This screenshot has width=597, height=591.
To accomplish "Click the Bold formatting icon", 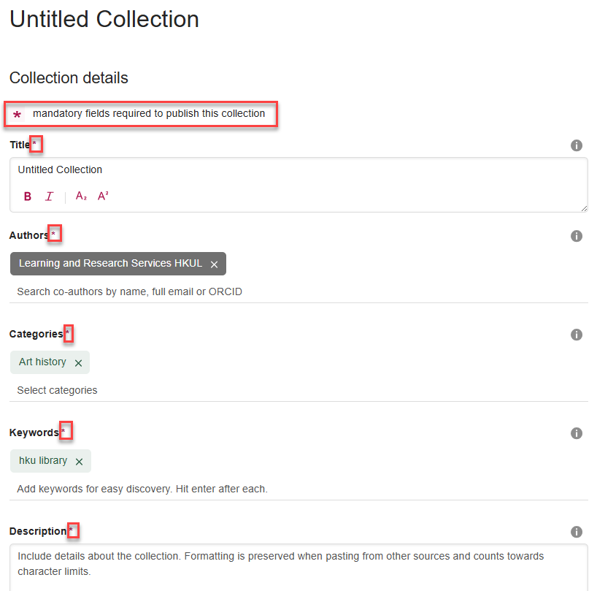I will click(28, 197).
